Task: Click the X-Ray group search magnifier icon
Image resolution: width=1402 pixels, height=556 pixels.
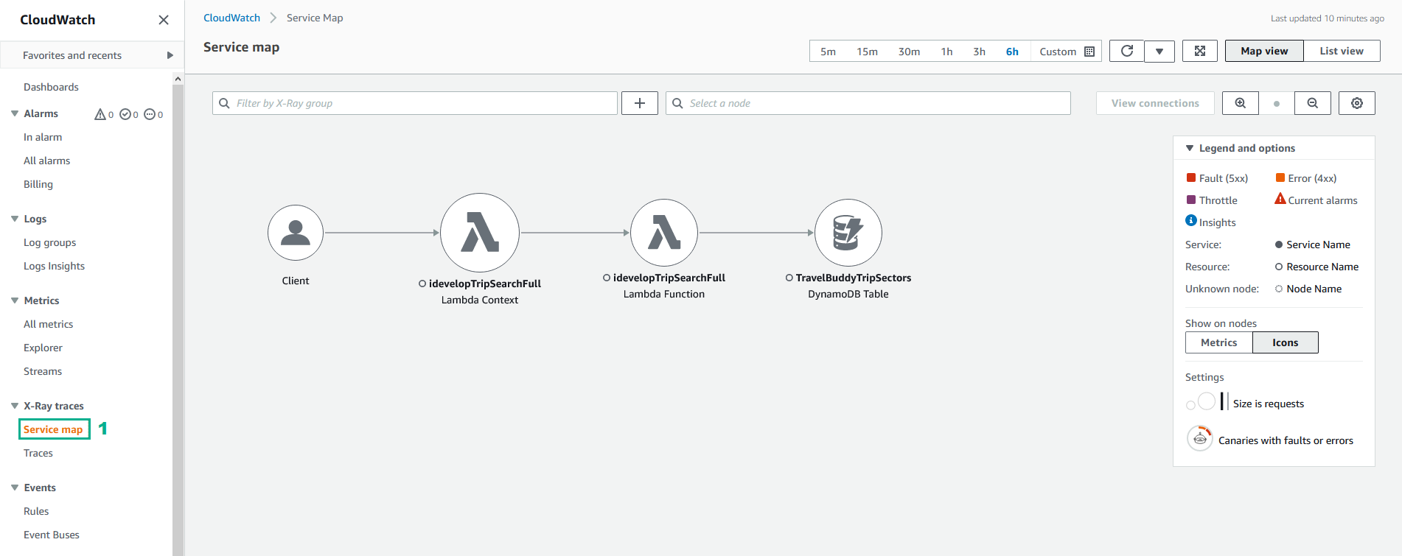Action: pyautogui.click(x=225, y=103)
